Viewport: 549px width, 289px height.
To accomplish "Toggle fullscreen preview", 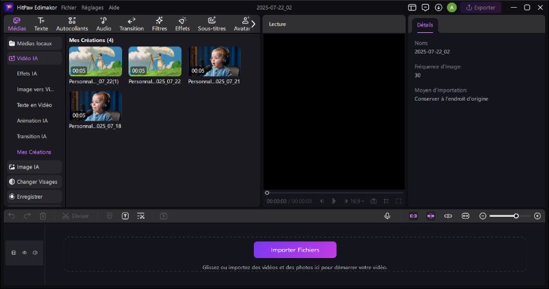I will 399,201.
